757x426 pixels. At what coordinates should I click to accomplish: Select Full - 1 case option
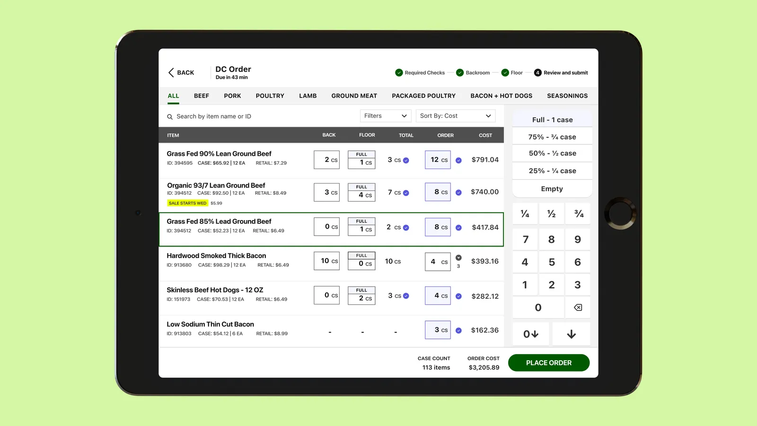552,120
